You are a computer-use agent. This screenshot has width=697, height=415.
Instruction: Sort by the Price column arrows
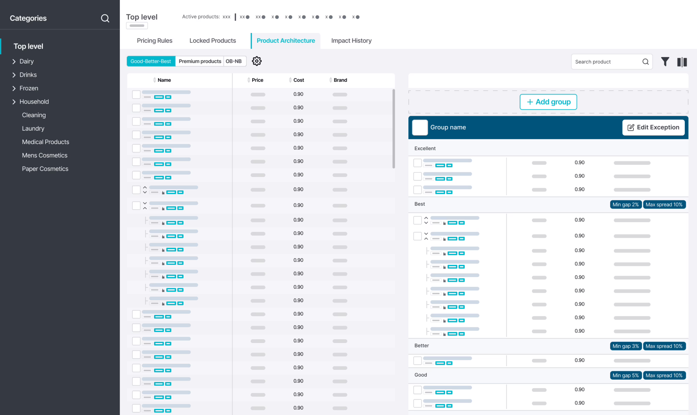click(249, 80)
